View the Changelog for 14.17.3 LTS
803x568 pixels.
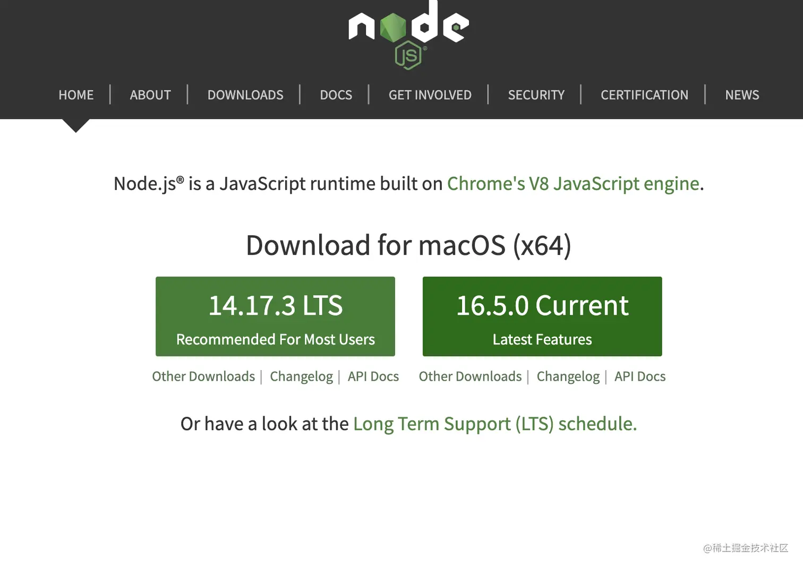click(302, 376)
